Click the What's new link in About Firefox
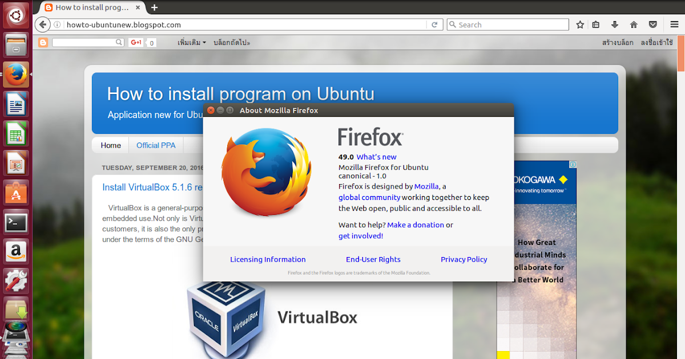This screenshot has height=359, width=685. [x=376, y=156]
